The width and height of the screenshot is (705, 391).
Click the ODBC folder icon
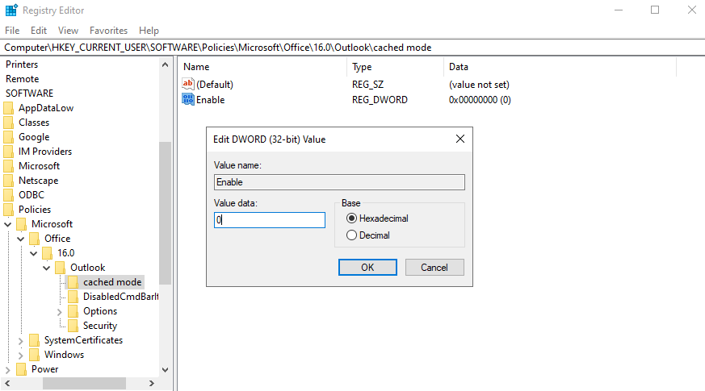pos(9,195)
